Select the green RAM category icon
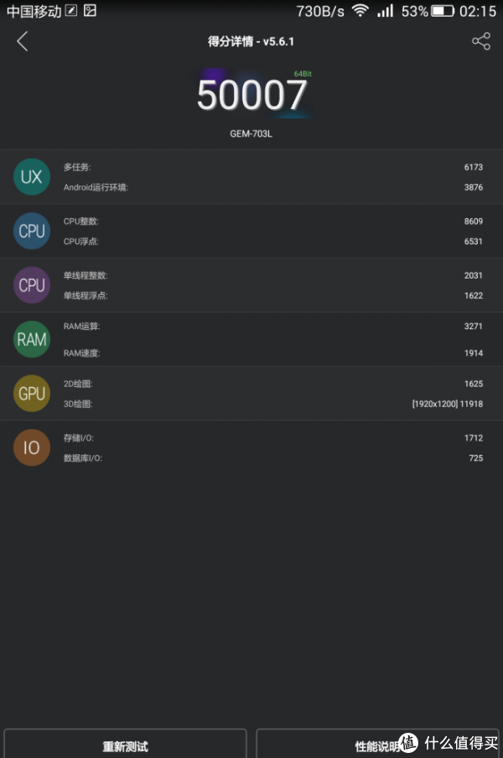Image resolution: width=503 pixels, height=758 pixels. [32, 339]
